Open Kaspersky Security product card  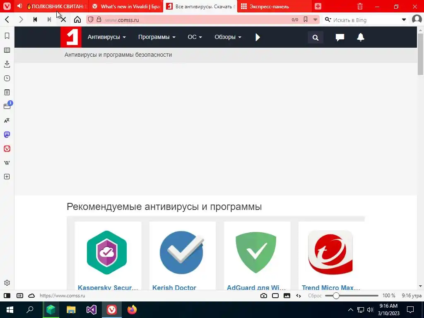pos(108,255)
